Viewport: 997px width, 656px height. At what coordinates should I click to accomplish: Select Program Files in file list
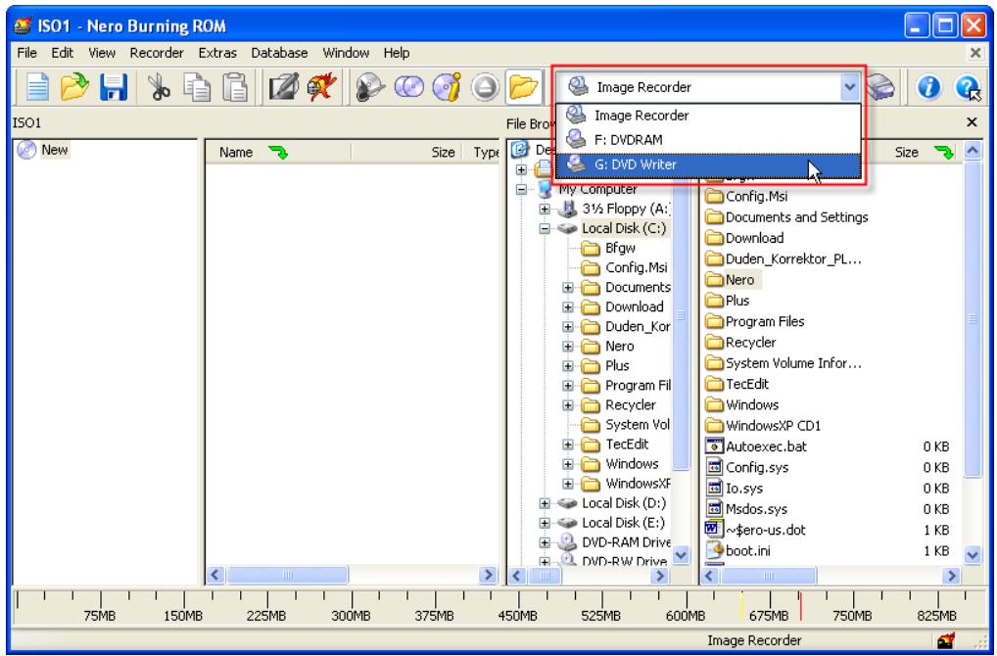765,322
